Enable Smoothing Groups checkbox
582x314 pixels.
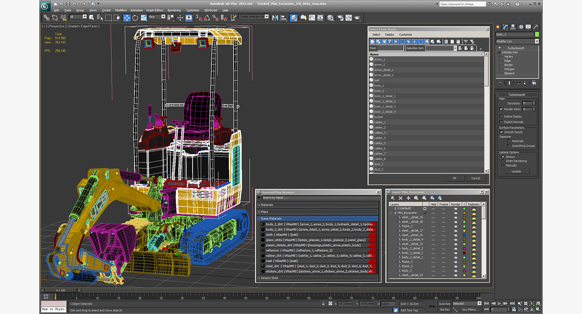click(x=509, y=146)
